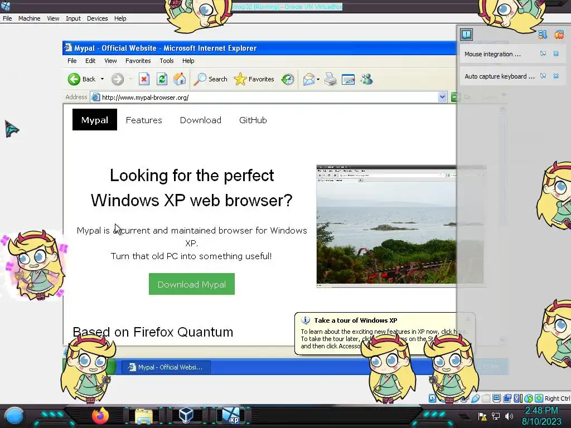The width and height of the screenshot is (571, 428).
Task: Click the History clock icon
Action: pos(288,79)
